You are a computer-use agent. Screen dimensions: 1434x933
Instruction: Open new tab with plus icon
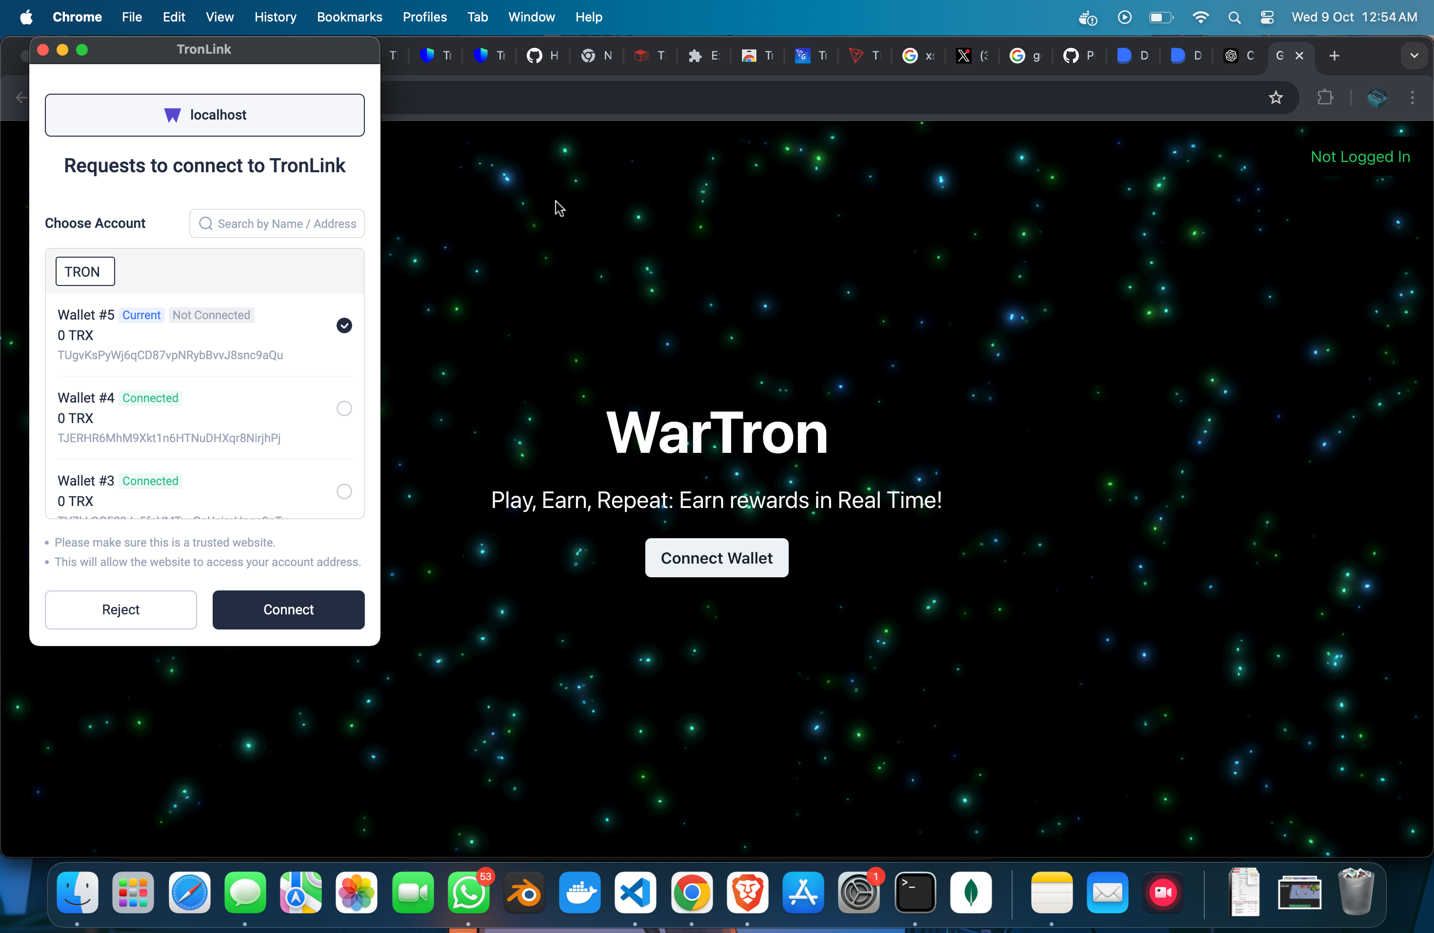coord(1334,56)
